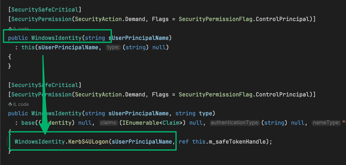Click the IL code icon above the two-parameter constructor
Image resolution: width=346 pixels, height=165 pixels.
click(x=10, y=104)
